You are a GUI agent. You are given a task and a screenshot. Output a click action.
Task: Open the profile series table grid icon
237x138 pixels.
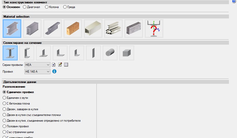[x=66, y=65]
